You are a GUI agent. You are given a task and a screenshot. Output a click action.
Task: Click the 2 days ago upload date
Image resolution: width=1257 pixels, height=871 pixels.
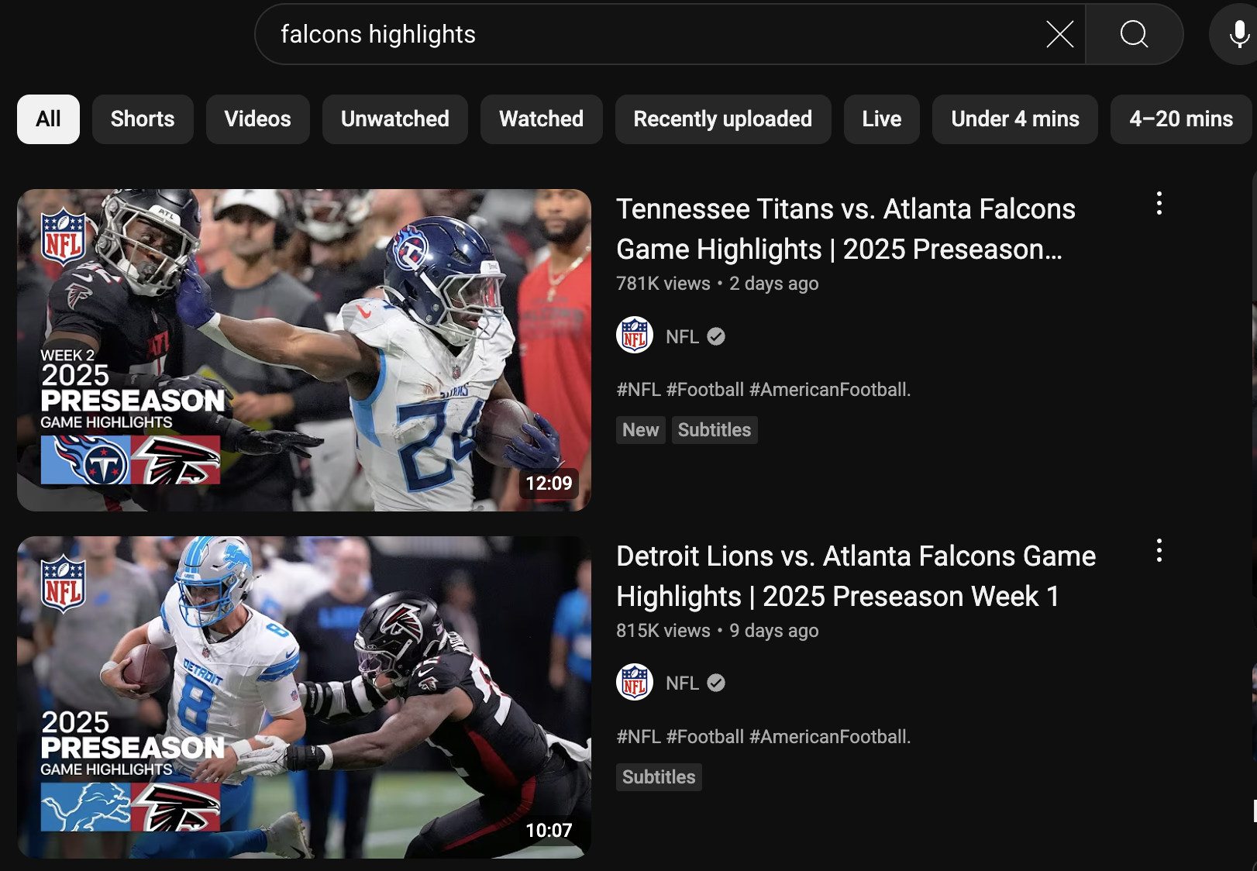coord(774,284)
